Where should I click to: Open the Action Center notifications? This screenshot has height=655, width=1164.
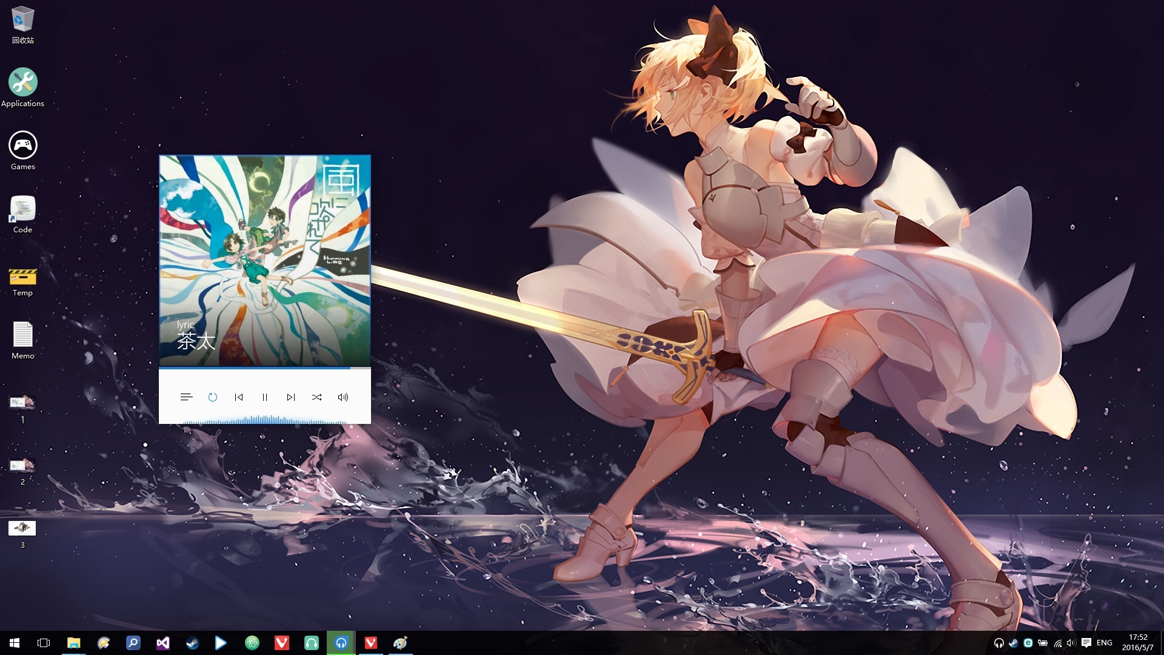[x=1086, y=643]
